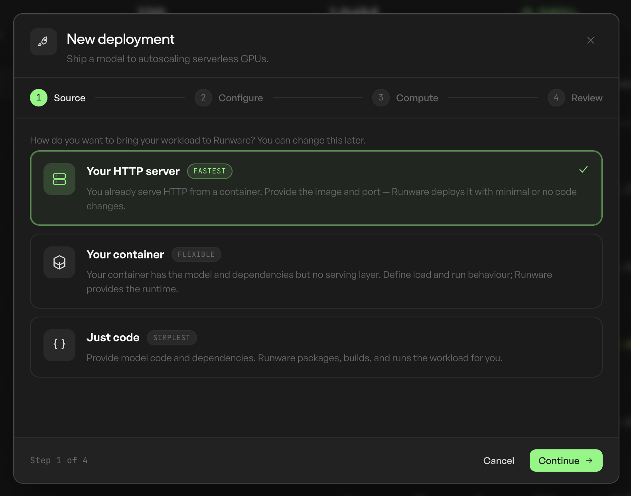Click the Cancel button
Screen dimensions: 631x496
pyautogui.click(x=499, y=461)
